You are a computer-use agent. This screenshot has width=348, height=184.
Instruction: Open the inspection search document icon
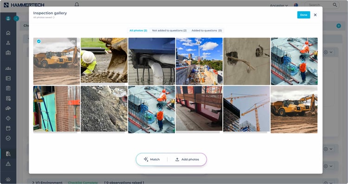tap(8, 154)
